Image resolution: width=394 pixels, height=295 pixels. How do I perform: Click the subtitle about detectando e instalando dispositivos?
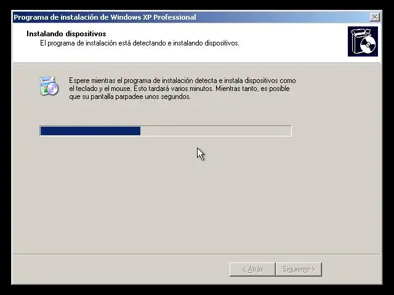point(140,43)
